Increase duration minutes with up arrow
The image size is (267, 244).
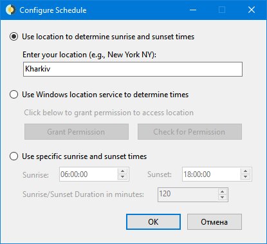(222, 192)
